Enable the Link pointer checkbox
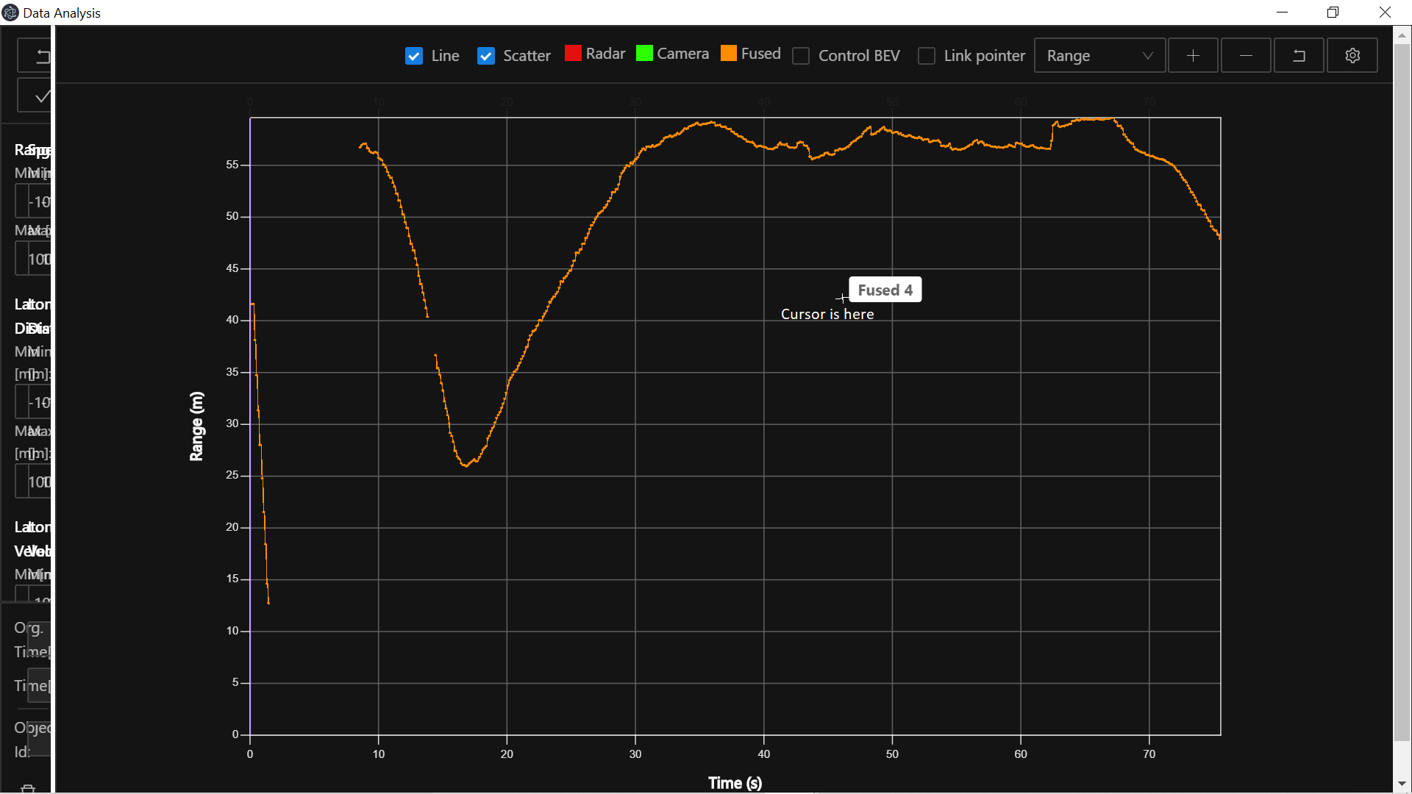This screenshot has height=794, width=1412. [x=927, y=56]
